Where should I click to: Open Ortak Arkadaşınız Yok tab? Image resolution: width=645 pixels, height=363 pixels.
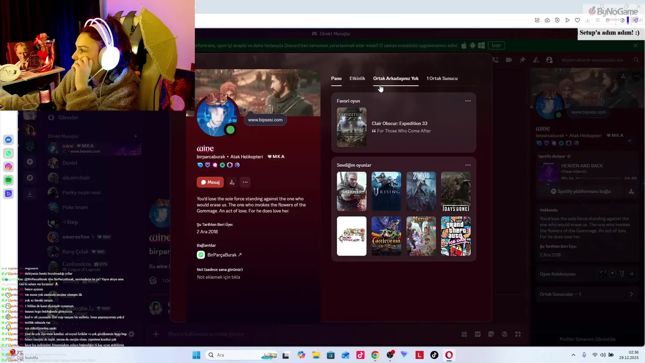click(396, 78)
